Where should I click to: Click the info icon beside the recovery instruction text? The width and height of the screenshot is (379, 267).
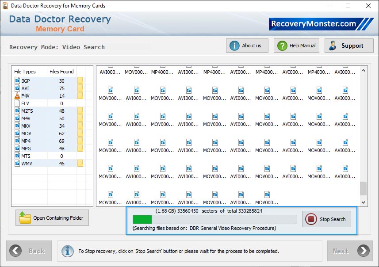click(x=67, y=251)
